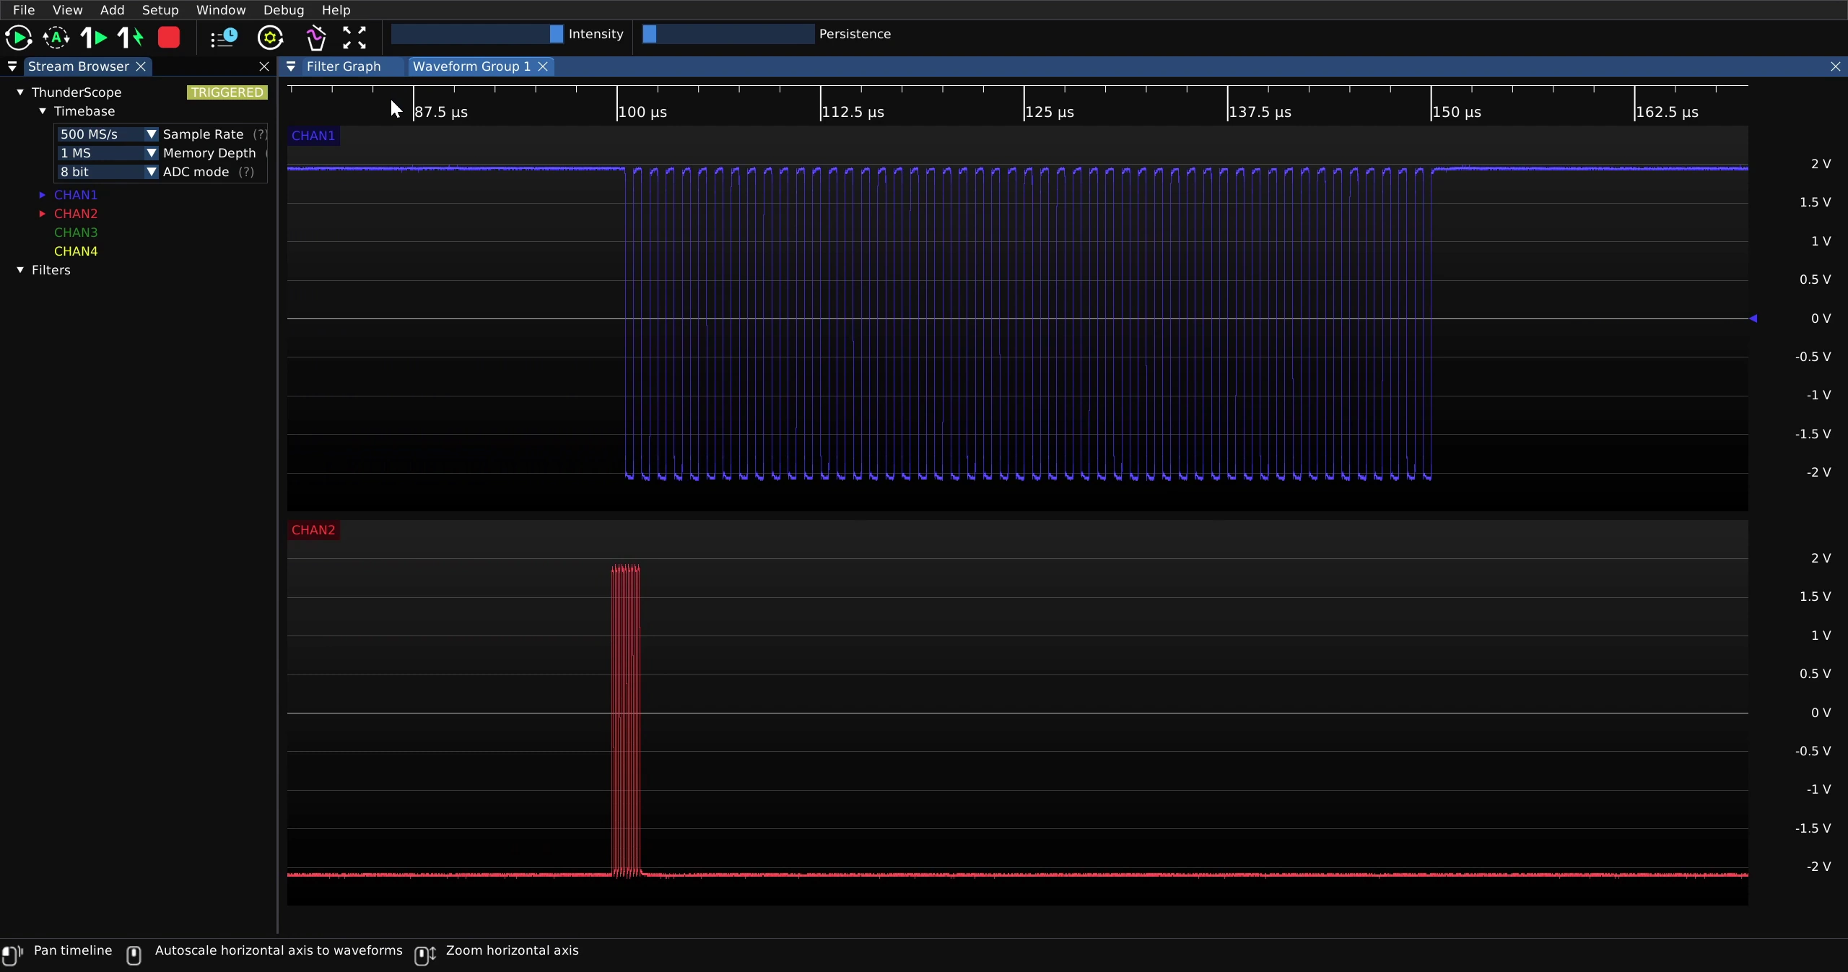The height and width of the screenshot is (972, 1848).
Task: Collapse the ThunderScope tree node
Action: (x=20, y=92)
